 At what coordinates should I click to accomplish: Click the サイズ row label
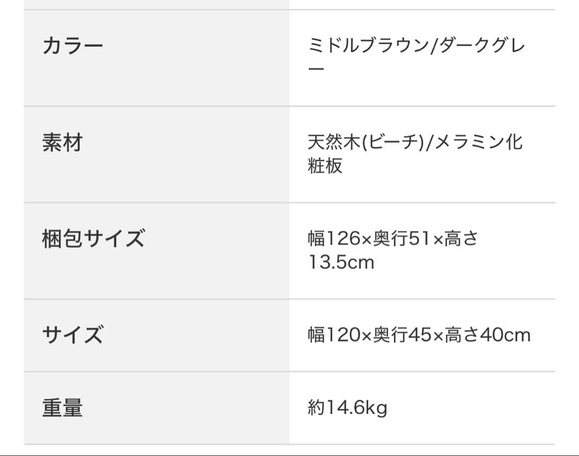coord(72,335)
